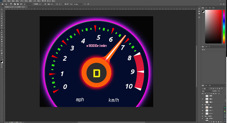
Task: Switch to the Swatches tab in color panel
Action: pos(206,8)
